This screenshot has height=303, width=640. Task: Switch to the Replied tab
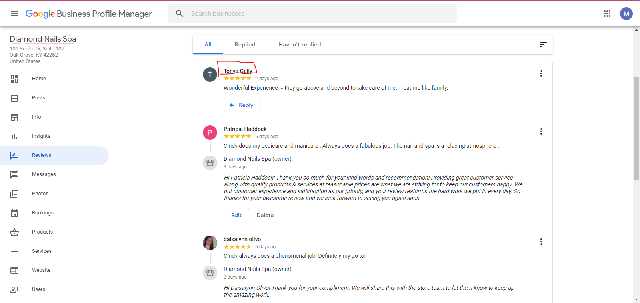click(245, 44)
